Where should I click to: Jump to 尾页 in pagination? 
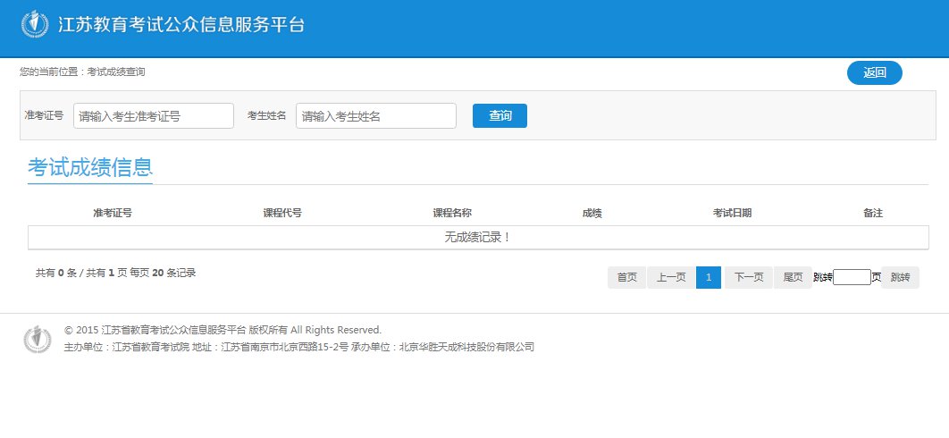(x=792, y=278)
